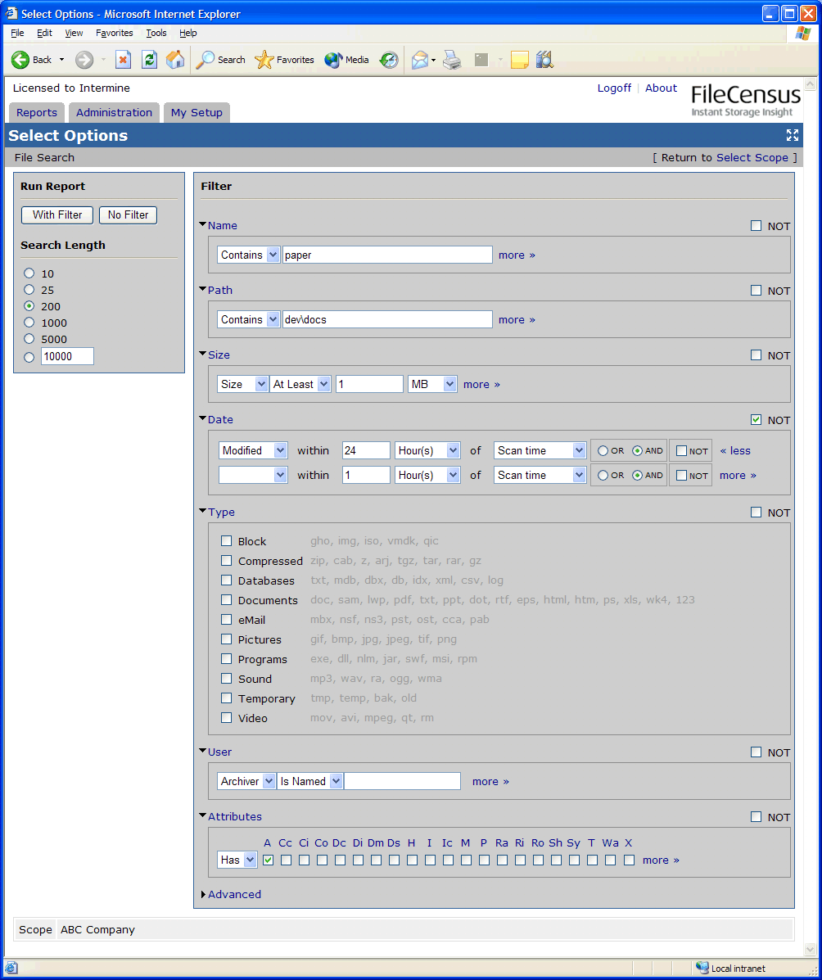Click the yellow sticky note icon
The image size is (822, 980).
click(x=519, y=60)
